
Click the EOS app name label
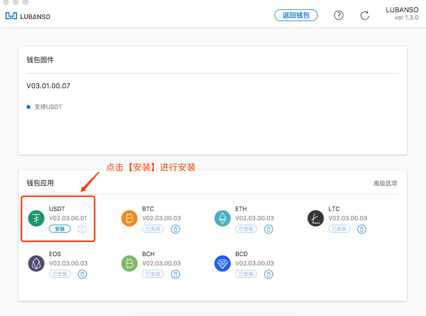point(55,254)
